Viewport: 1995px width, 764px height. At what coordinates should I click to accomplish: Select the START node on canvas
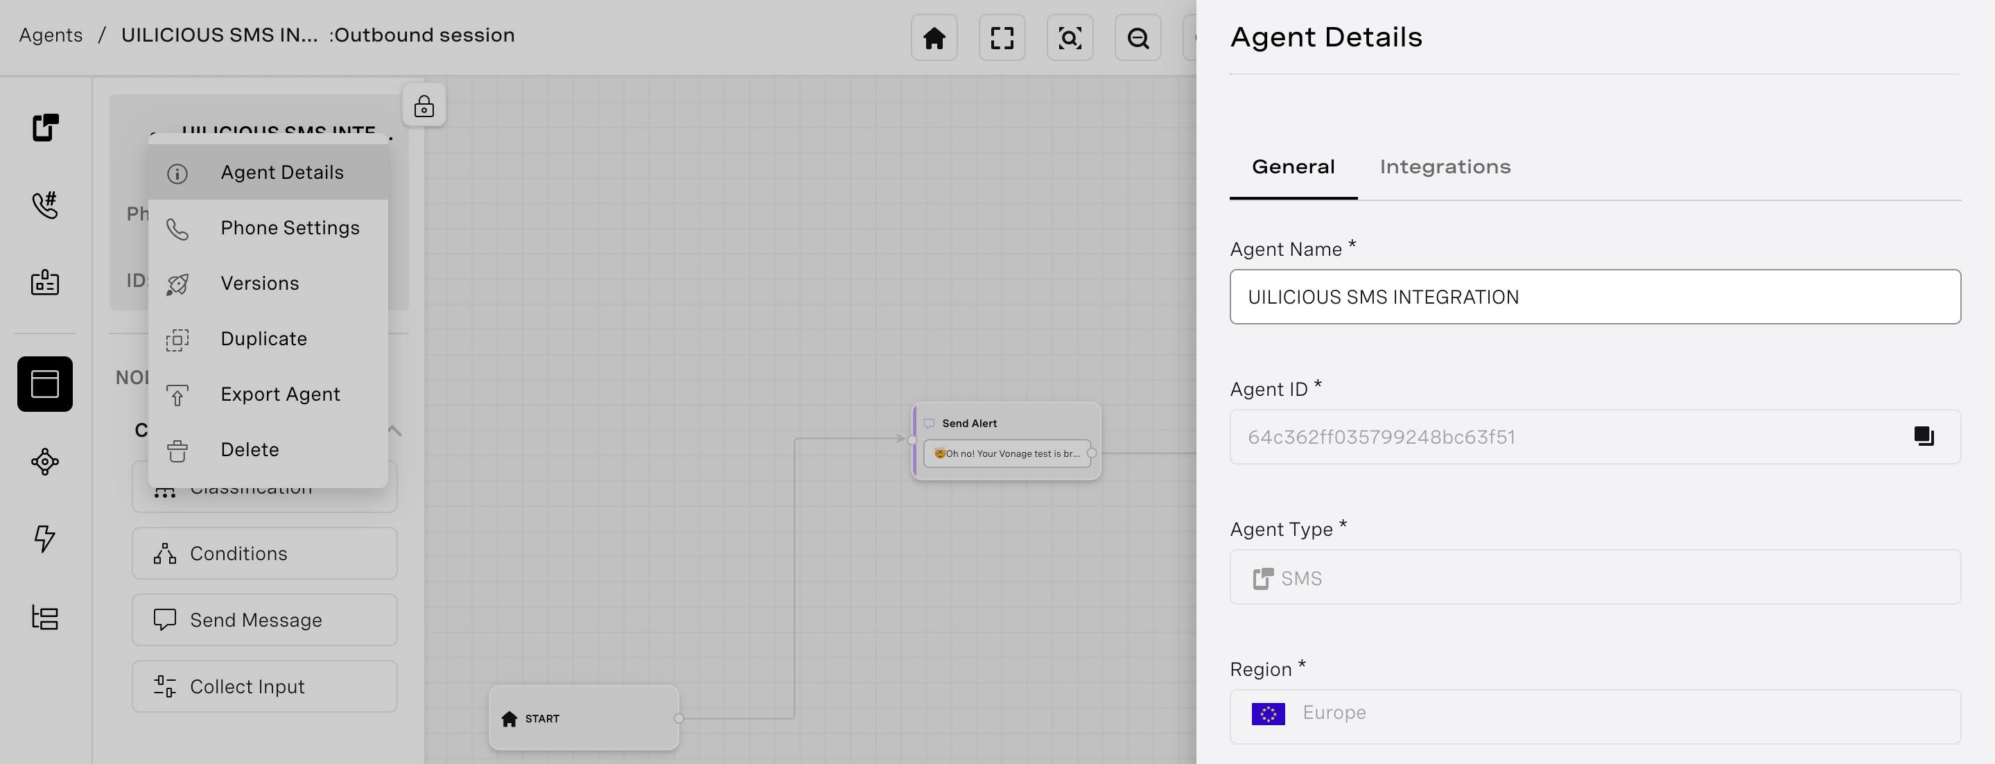point(584,718)
